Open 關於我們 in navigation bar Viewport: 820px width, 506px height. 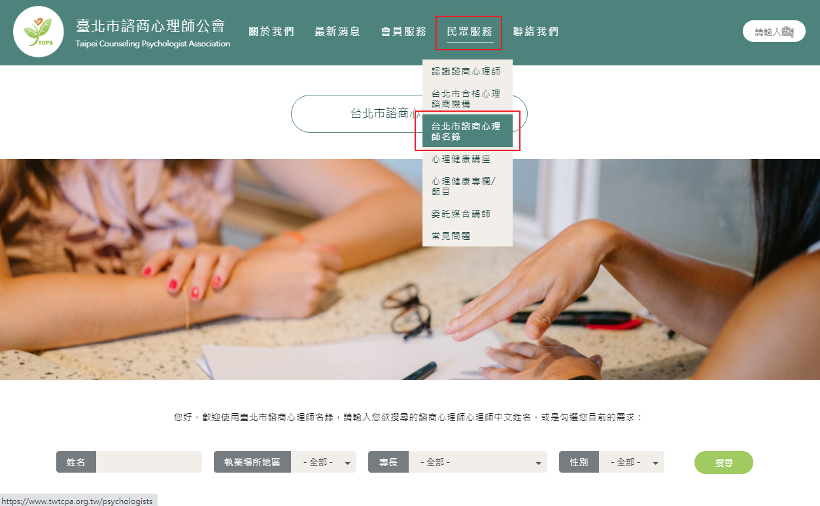[271, 31]
